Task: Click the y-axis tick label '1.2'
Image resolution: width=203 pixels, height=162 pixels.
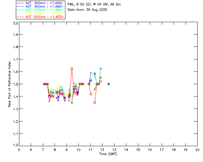Action: [16, 121]
